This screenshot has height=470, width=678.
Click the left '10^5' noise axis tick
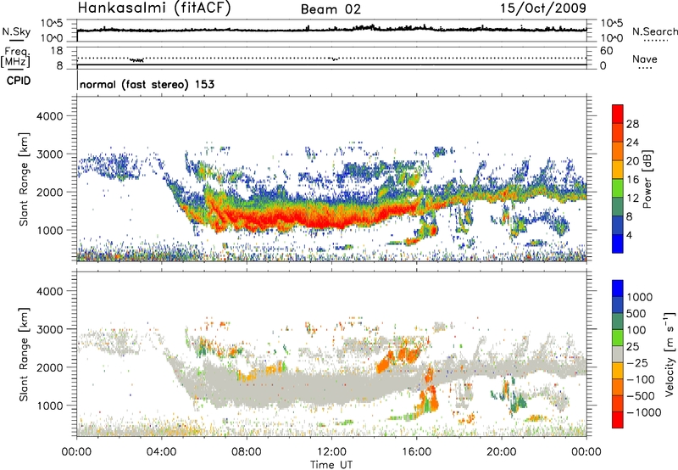click(52, 24)
